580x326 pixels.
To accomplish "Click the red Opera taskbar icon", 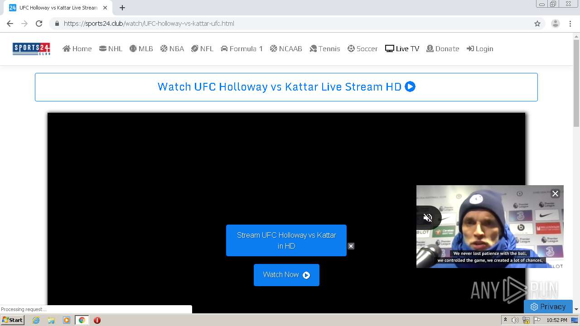I will point(97,320).
